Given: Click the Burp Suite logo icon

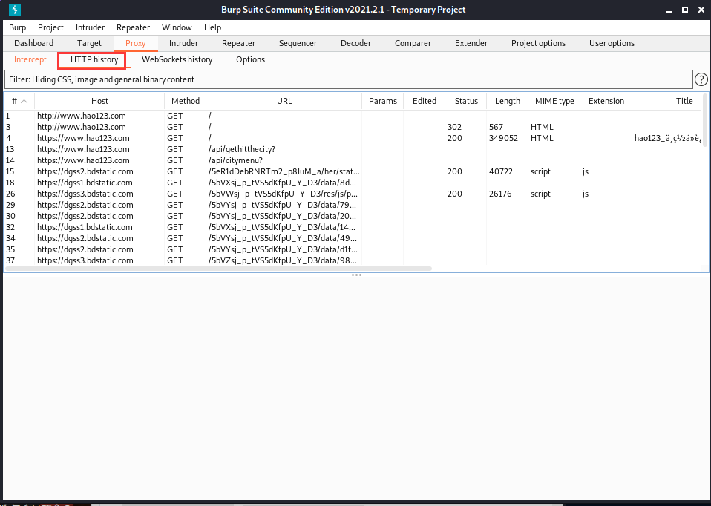Looking at the screenshot, I should click(15, 10).
